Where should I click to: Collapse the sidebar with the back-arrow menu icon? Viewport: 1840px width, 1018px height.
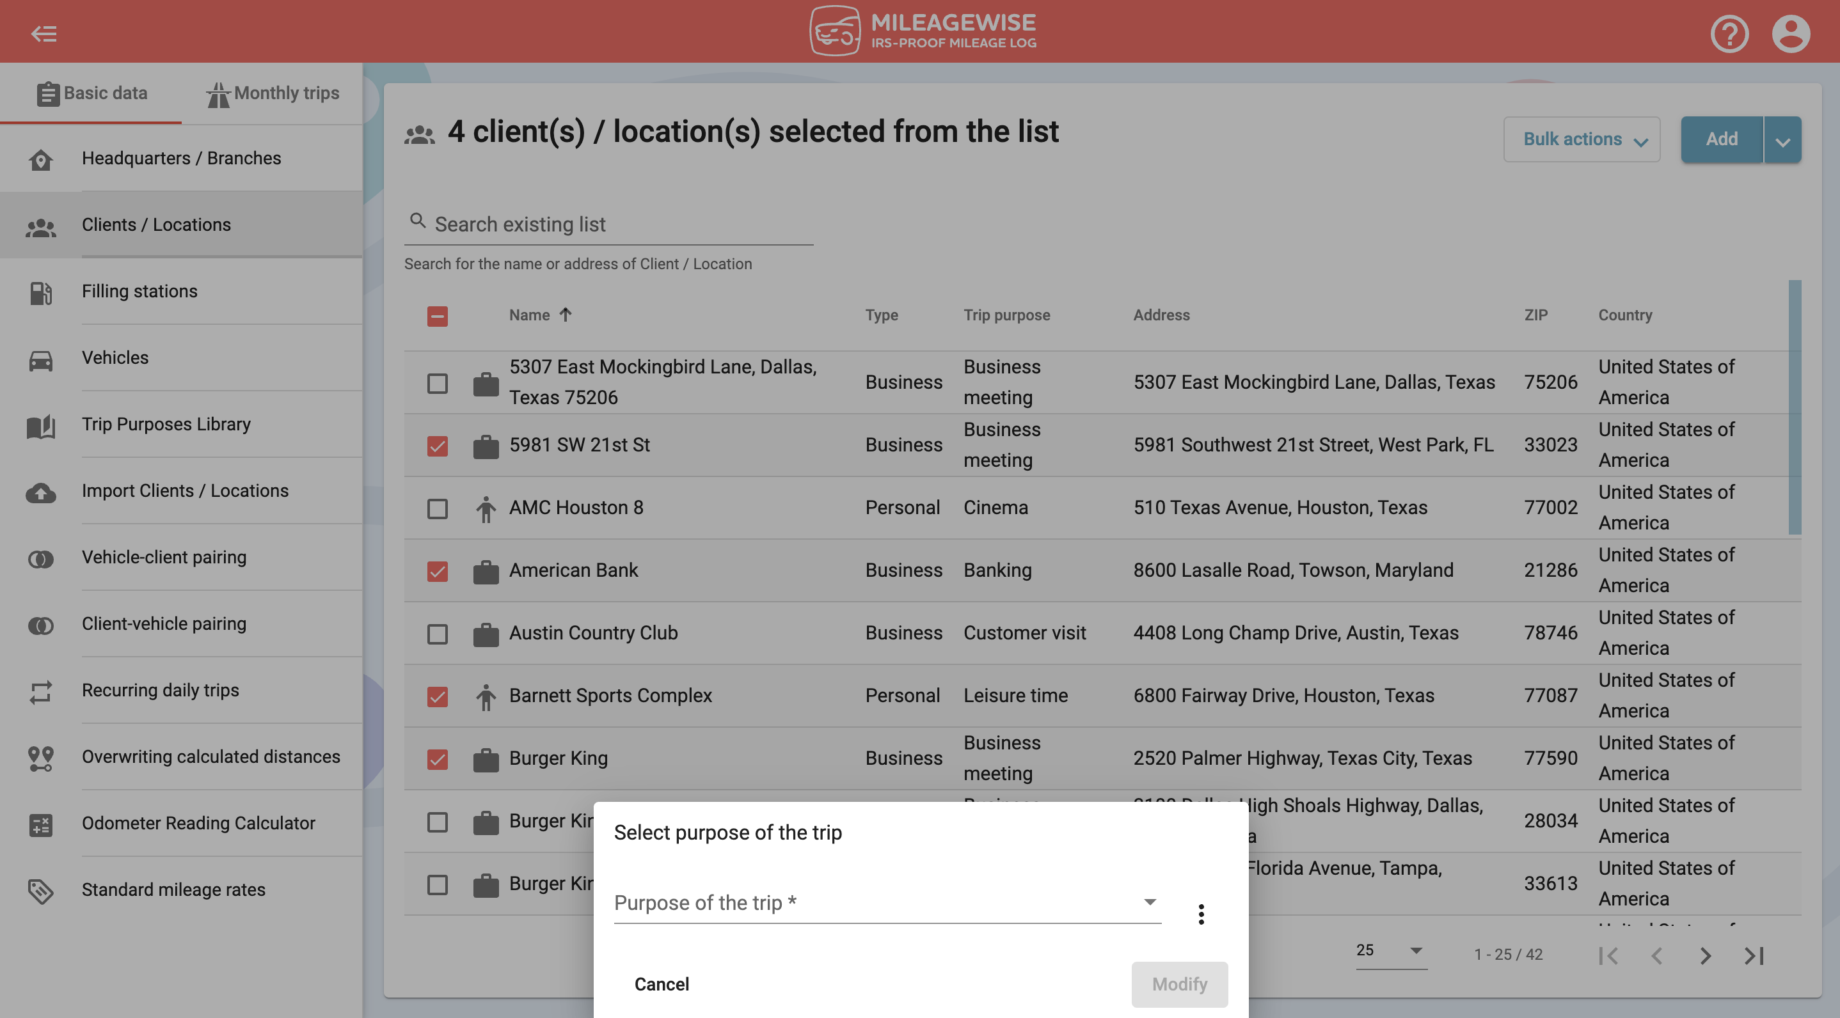[44, 33]
